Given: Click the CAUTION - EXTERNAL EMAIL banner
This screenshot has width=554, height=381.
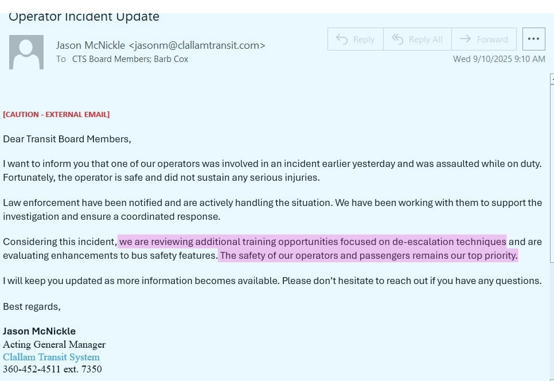Looking at the screenshot, I should [x=56, y=114].
